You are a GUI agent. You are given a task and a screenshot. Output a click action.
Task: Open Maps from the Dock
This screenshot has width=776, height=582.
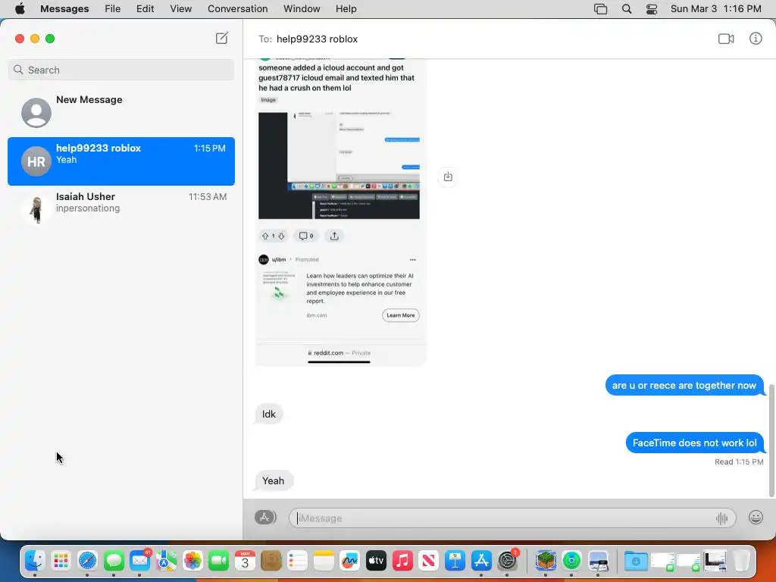pyautogui.click(x=166, y=562)
